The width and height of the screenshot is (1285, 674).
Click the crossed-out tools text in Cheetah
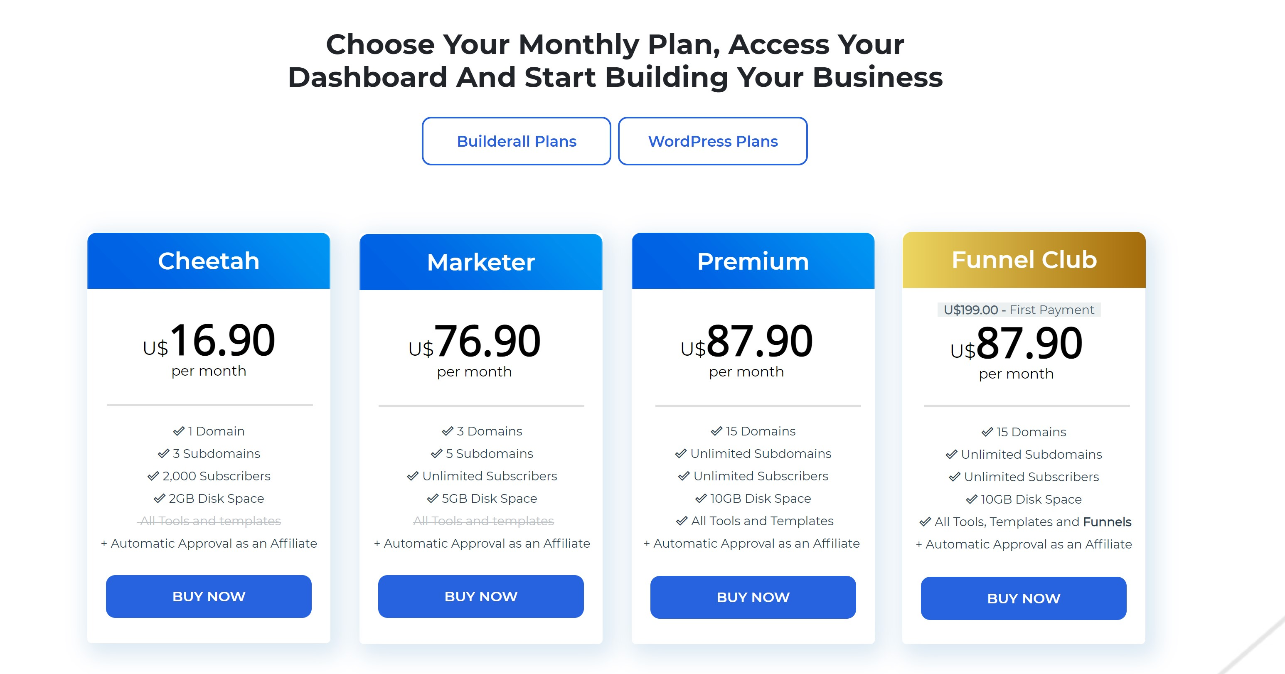tap(209, 521)
